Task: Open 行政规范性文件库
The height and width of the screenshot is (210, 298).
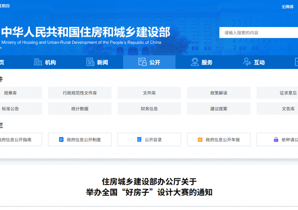Action: coord(80,93)
